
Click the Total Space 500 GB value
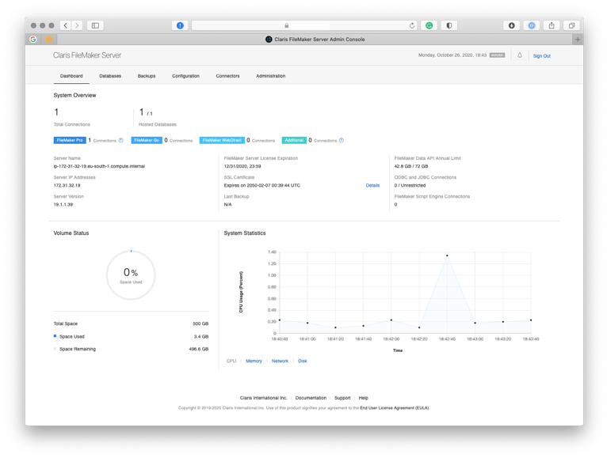point(200,324)
